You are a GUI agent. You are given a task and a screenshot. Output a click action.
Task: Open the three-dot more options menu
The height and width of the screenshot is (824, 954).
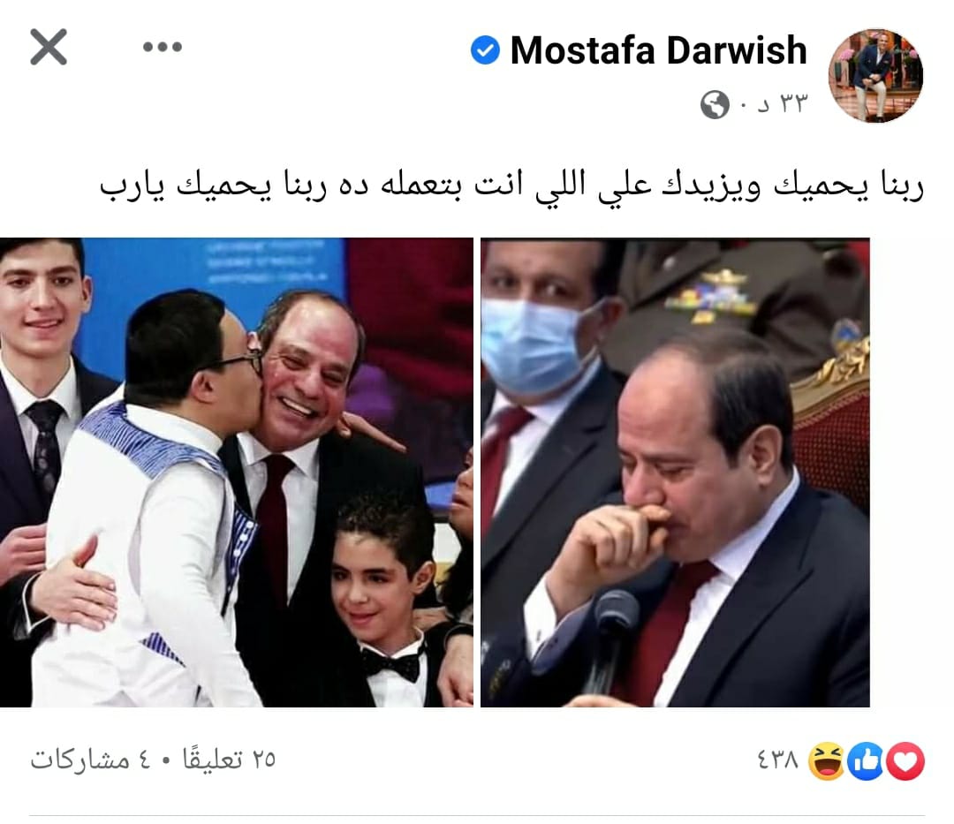click(x=163, y=47)
